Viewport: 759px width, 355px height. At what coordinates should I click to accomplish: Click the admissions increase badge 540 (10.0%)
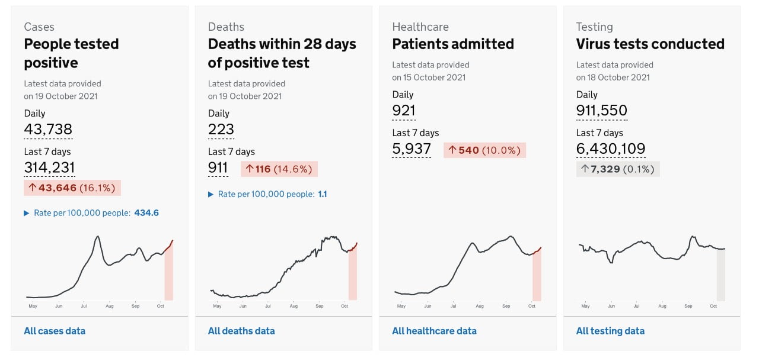pos(484,150)
